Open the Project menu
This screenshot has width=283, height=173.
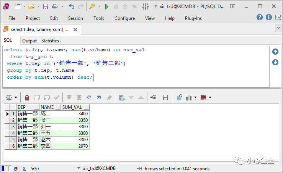click(x=33, y=18)
